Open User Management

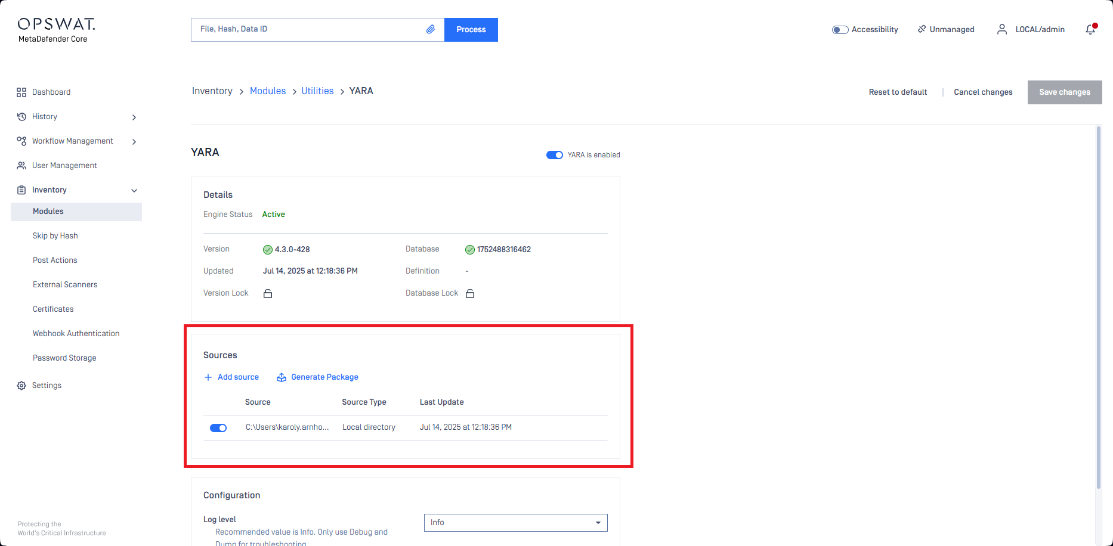[64, 165]
